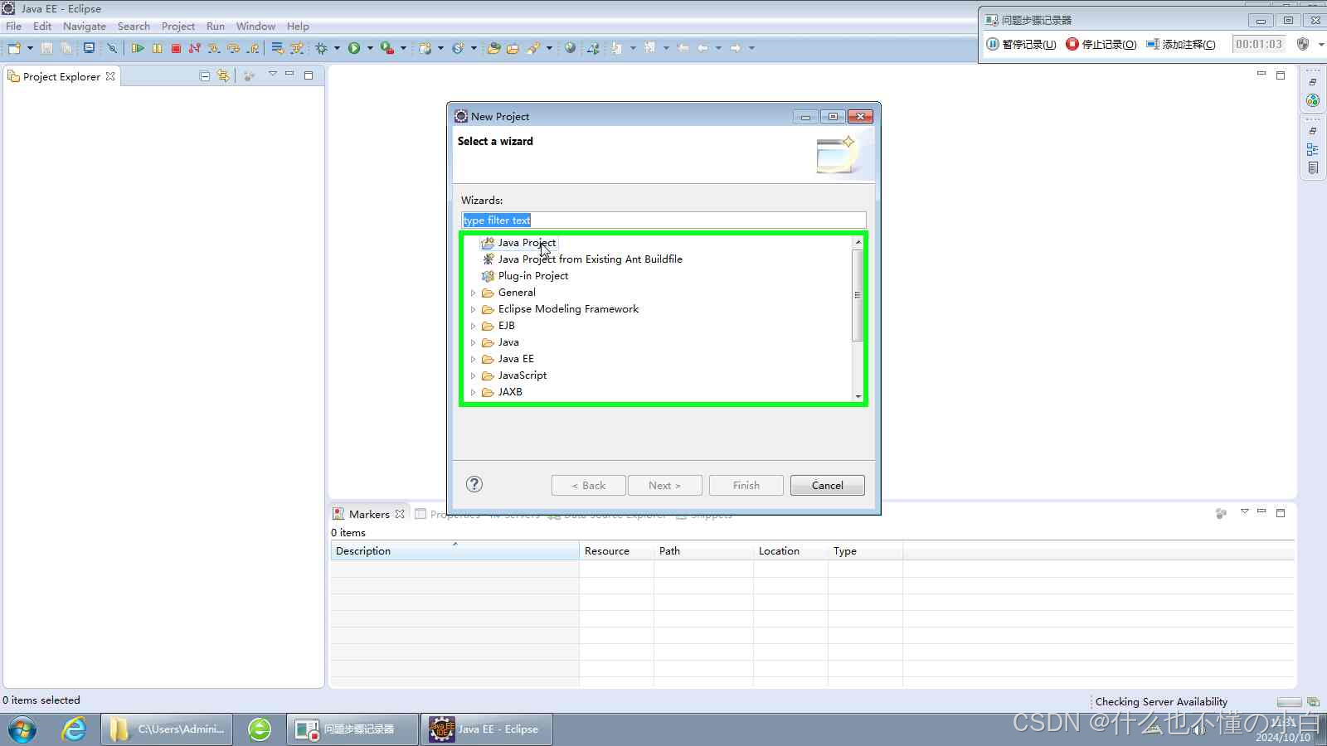
Task: Click the green Resume debug icon
Action: [x=138, y=48]
